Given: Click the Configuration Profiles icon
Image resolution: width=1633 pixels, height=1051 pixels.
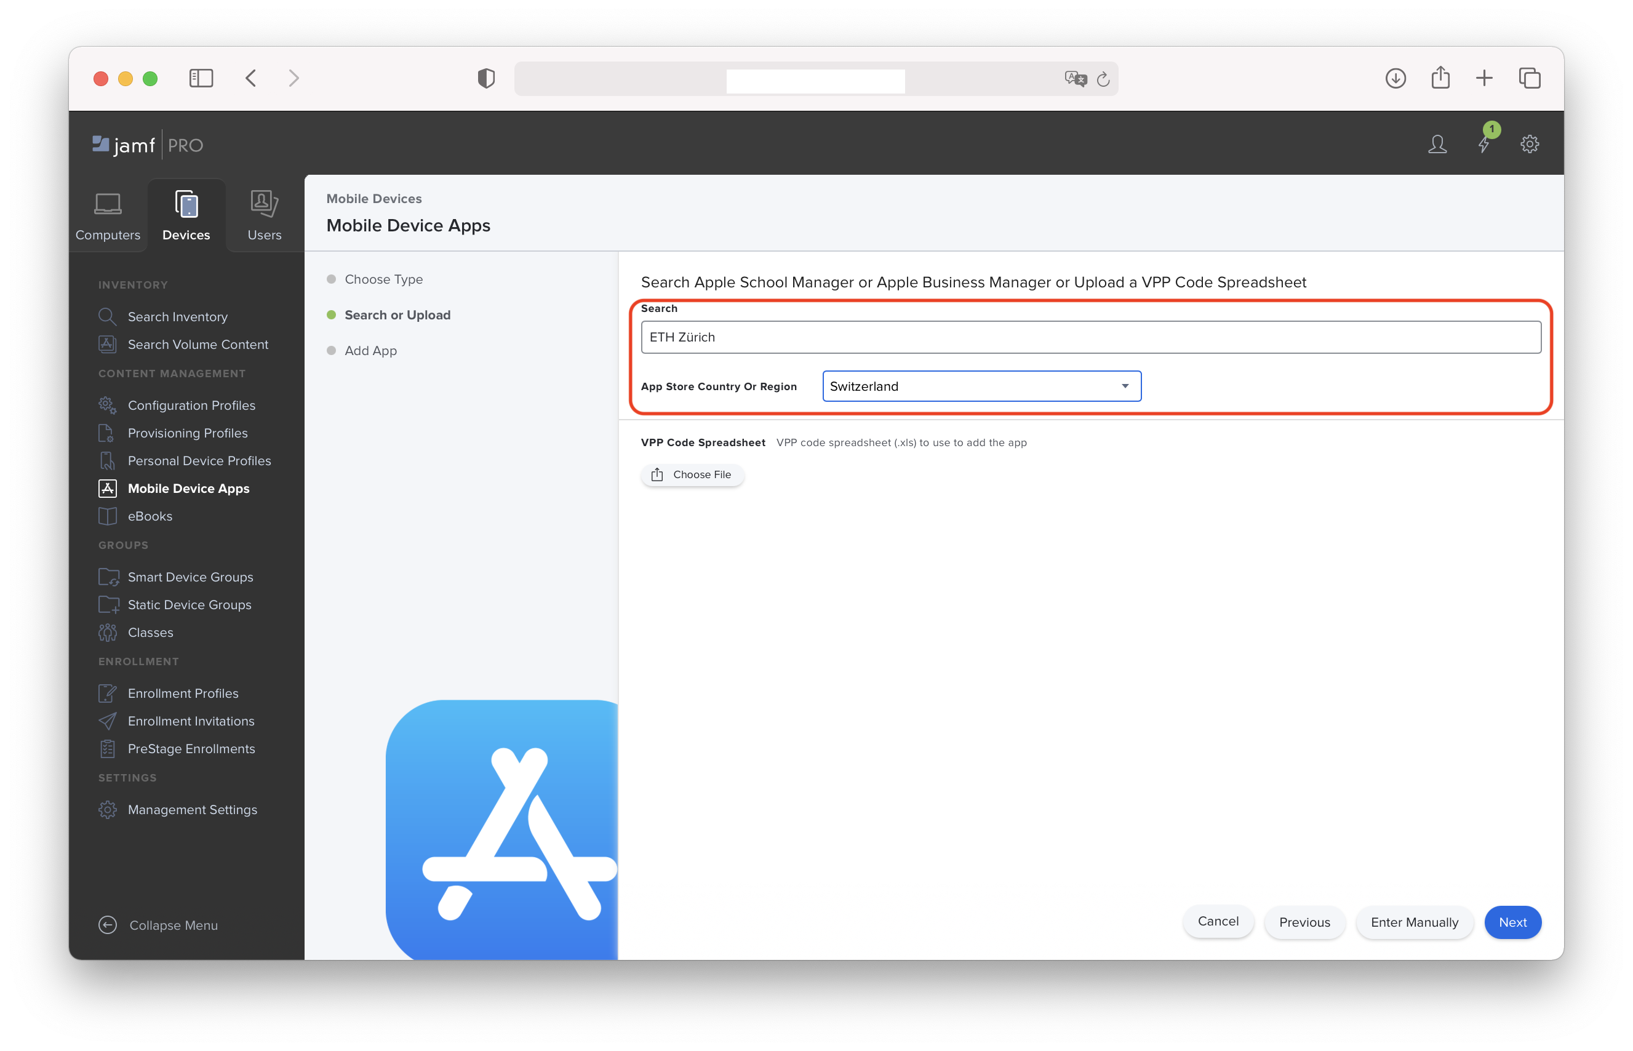Looking at the screenshot, I should tap(107, 405).
